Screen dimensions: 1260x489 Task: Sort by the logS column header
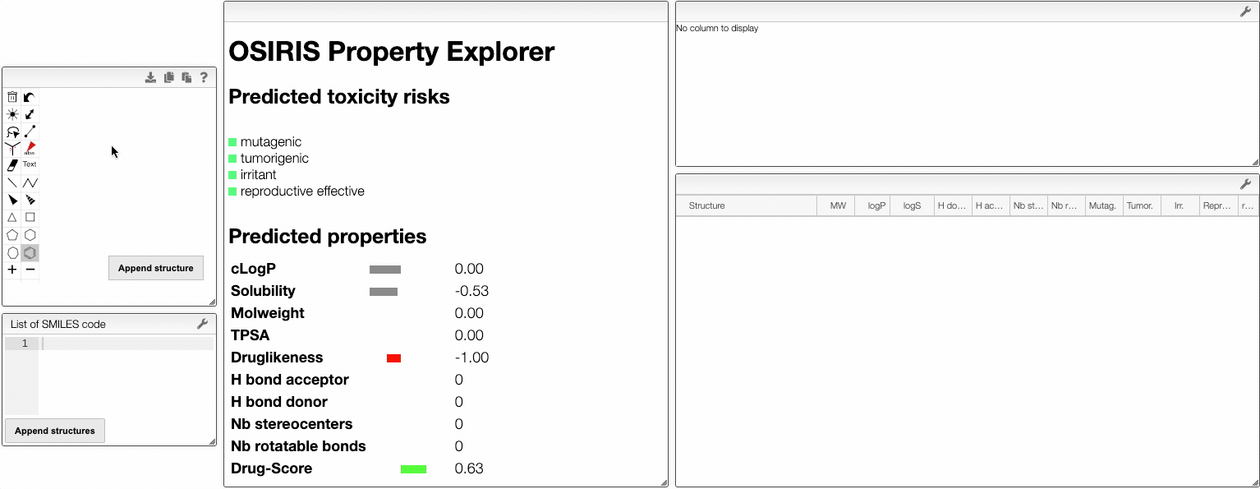(913, 205)
